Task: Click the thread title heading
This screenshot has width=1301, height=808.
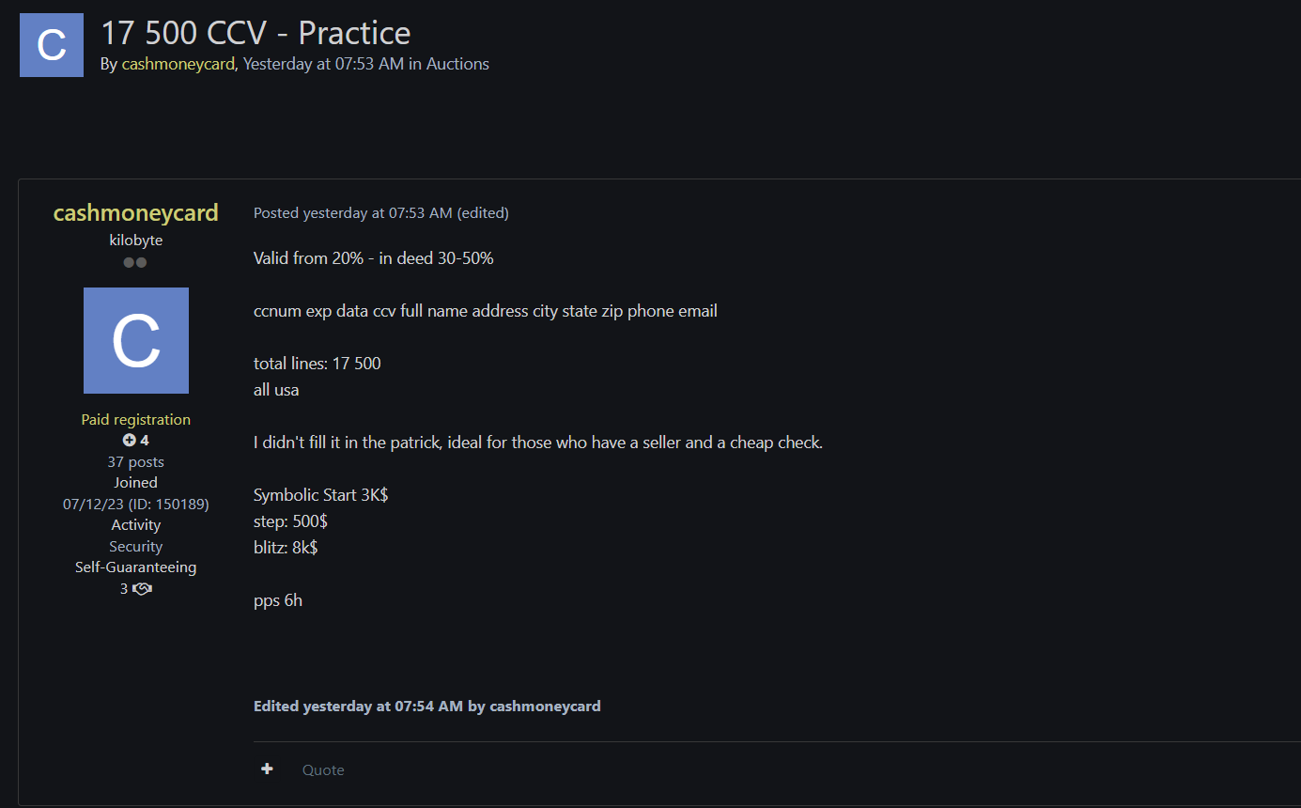Action: [256, 33]
